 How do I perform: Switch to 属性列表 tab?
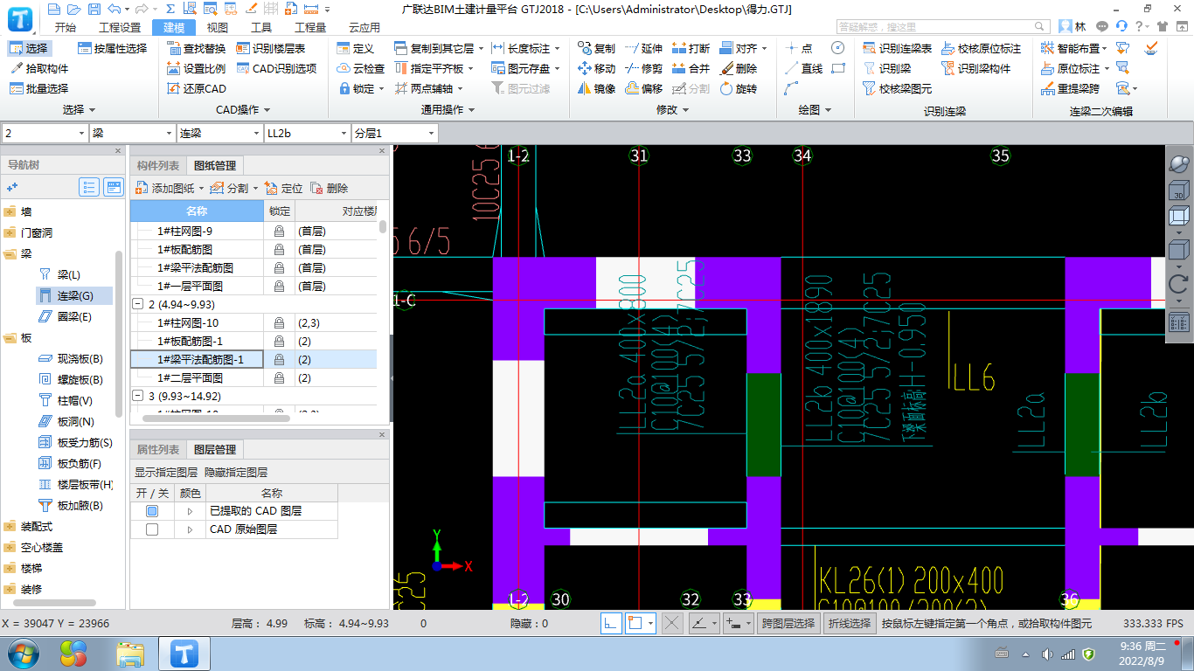(x=158, y=449)
